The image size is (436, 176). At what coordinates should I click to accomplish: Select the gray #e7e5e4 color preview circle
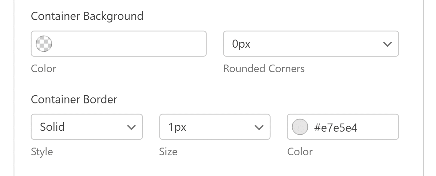299,127
